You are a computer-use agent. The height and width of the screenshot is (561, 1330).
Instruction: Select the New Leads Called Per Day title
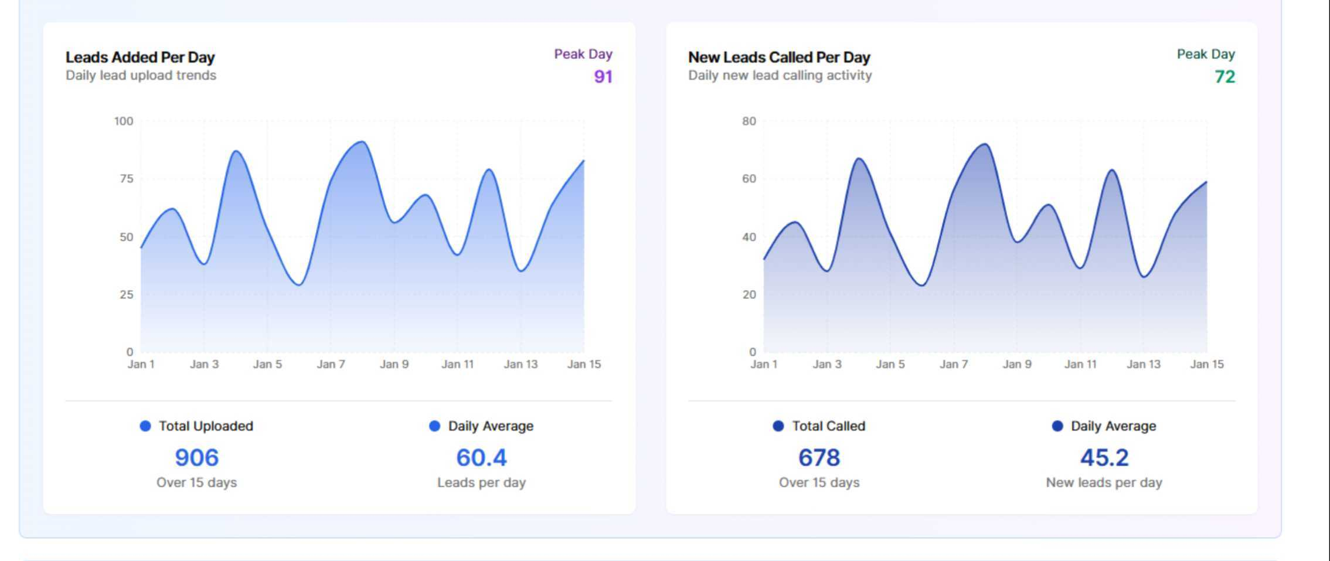tap(779, 57)
